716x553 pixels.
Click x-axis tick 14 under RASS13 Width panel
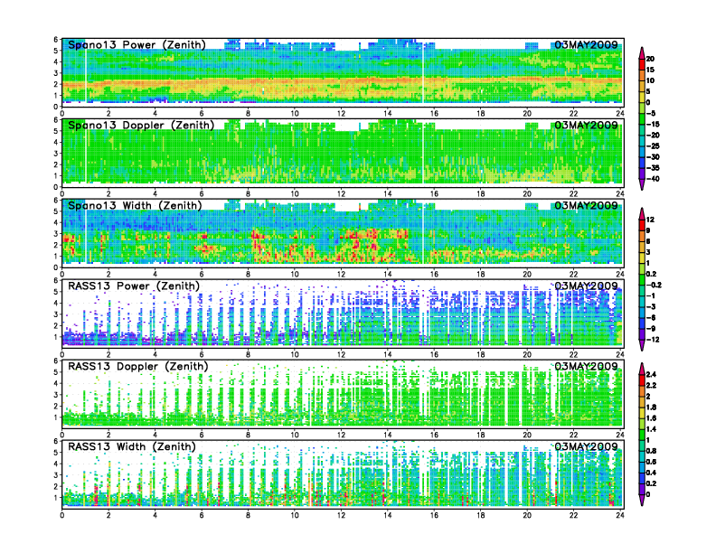pyautogui.click(x=388, y=515)
